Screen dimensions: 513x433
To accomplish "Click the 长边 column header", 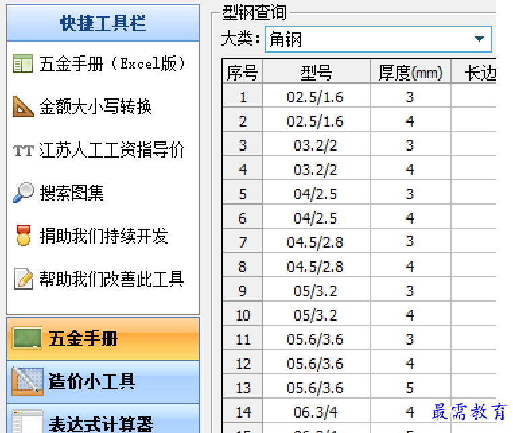I will 474,71.
